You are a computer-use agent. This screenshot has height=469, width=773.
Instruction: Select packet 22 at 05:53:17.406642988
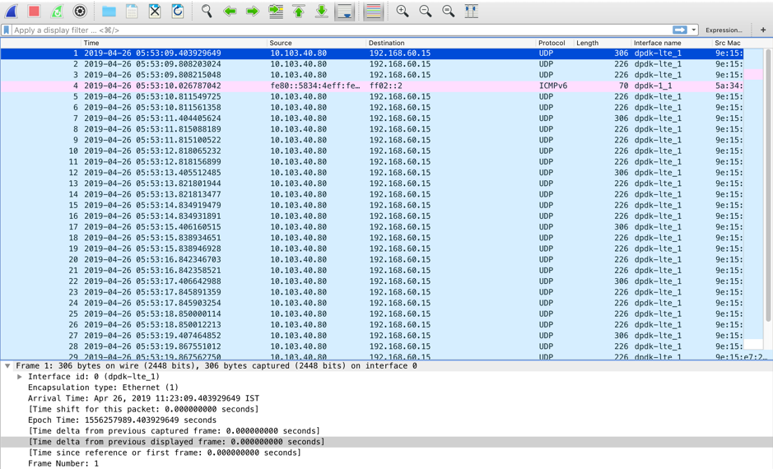[372, 281]
